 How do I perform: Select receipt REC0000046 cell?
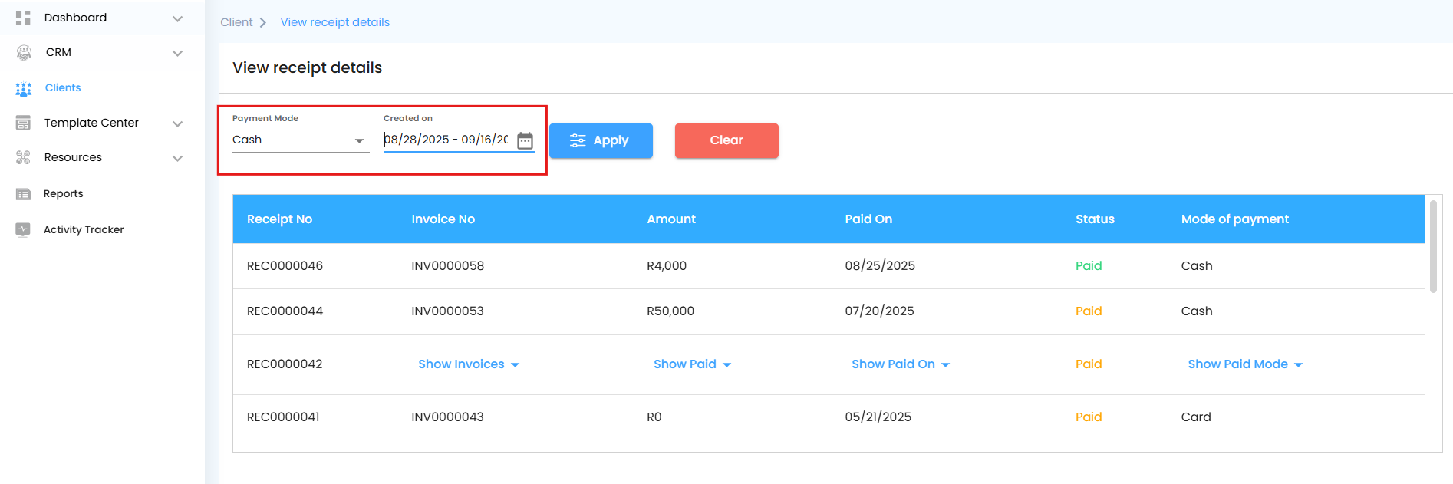285,265
